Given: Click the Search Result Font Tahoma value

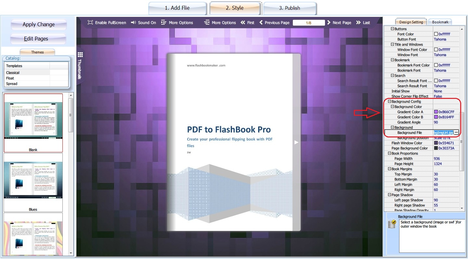Looking at the screenshot, I should [x=440, y=86].
